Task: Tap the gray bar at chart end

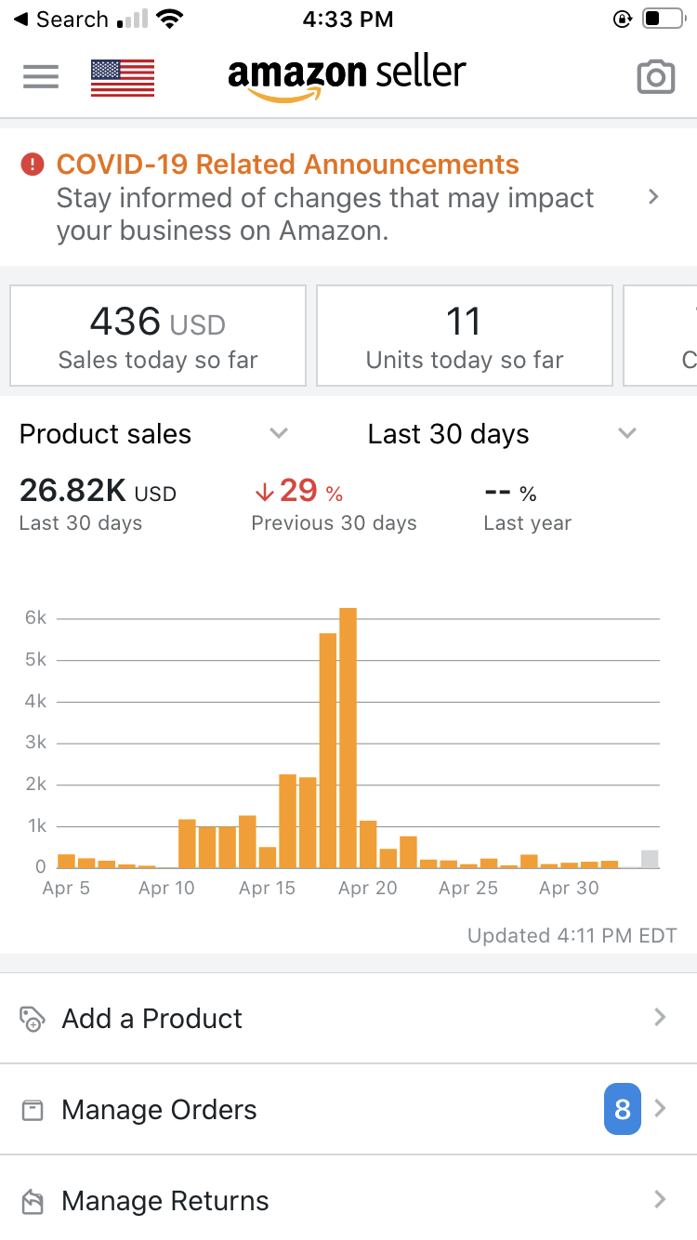Action: click(x=650, y=859)
